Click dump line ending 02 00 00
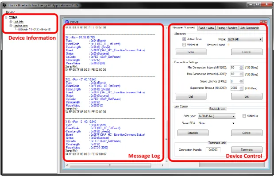Image resolution: width=274 pixels, height=179 pixels. click(85, 112)
